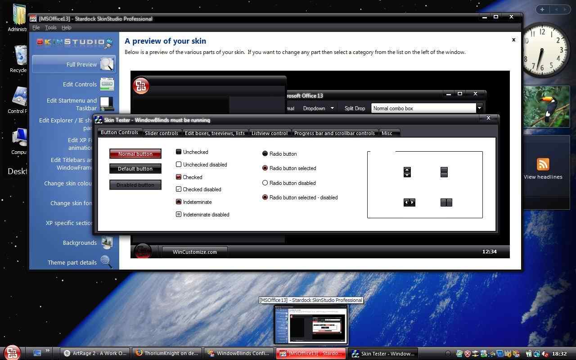Image resolution: width=576 pixels, height=360 pixels.
Task: Open the Help menu
Action: click(66, 27)
